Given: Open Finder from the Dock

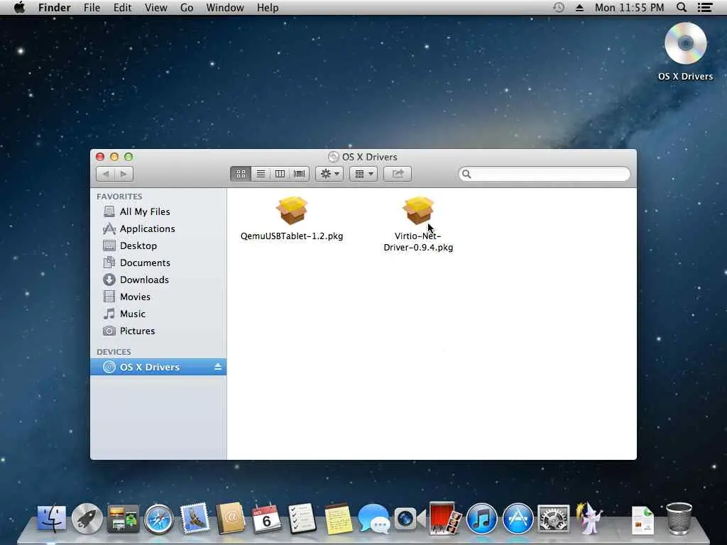Looking at the screenshot, I should [51, 518].
